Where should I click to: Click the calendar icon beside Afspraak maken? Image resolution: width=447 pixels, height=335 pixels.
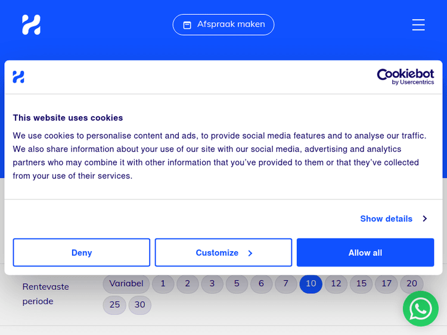(187, 25)
